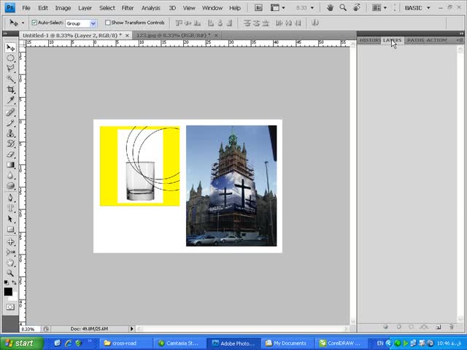
Task: Open status bar info arrow menu
Action: (131, 329)
